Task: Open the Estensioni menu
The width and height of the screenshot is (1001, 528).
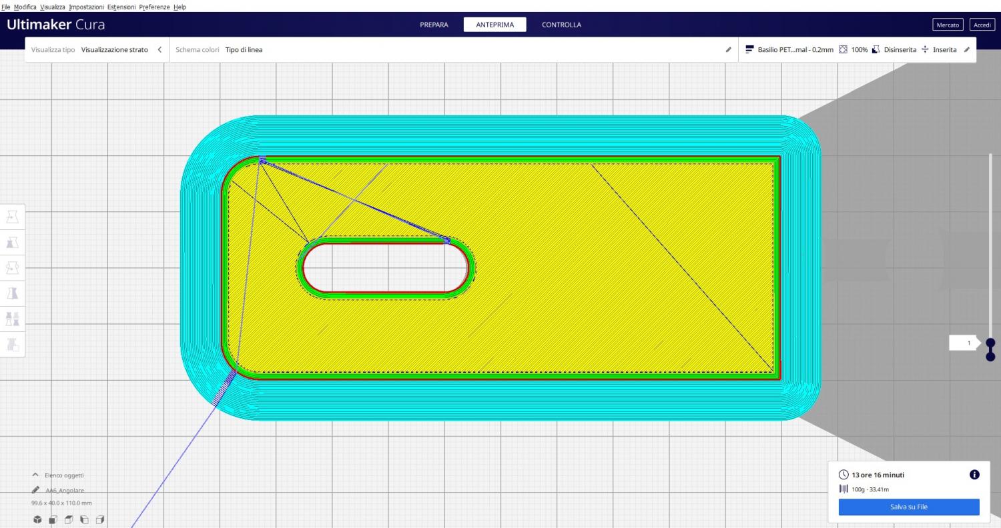Action: (x=121, y=7)
